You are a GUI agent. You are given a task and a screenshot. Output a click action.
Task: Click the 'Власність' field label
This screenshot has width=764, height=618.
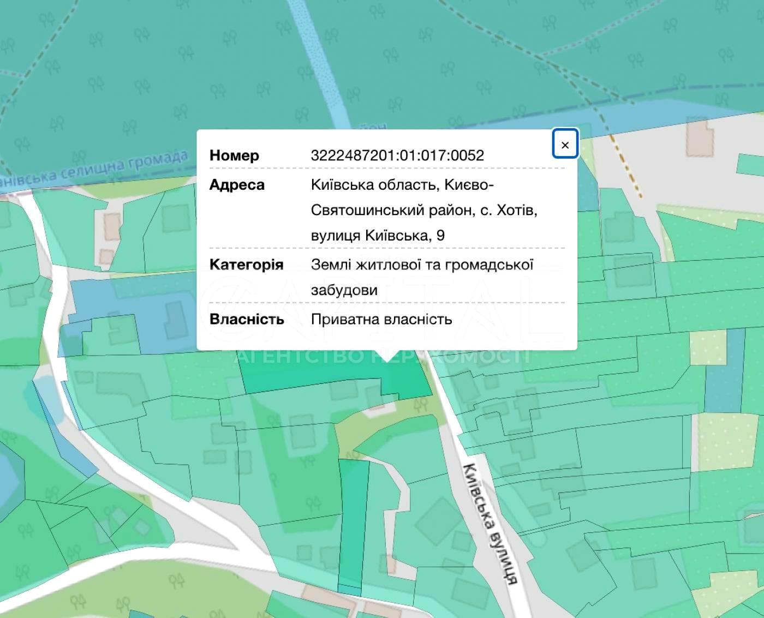click(247, 319)
